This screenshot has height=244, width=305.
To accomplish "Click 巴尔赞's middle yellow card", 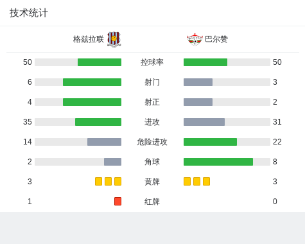I will (196, 182).
